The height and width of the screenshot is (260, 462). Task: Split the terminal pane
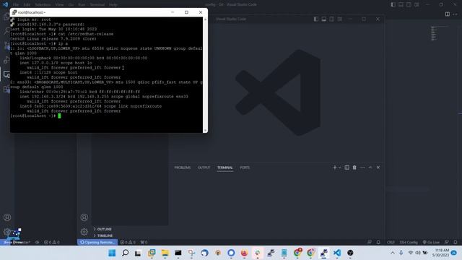click(x=346, y=168)
